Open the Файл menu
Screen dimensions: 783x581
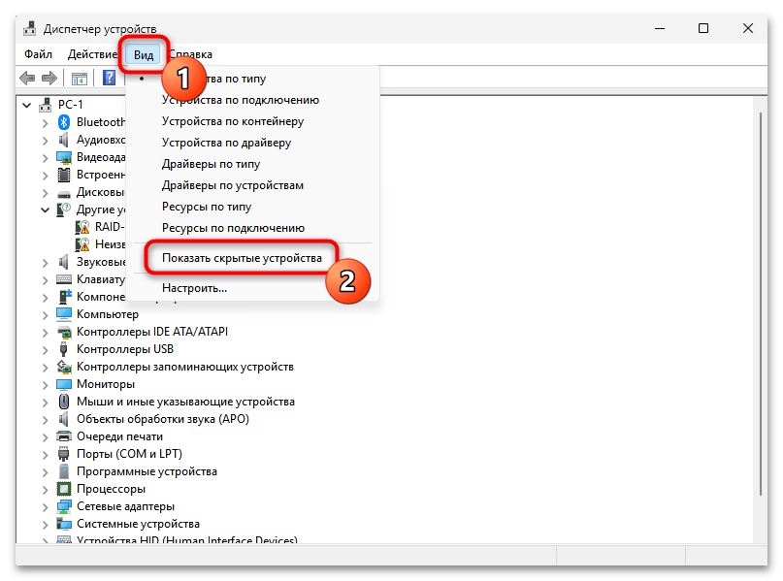pos(39,54)
